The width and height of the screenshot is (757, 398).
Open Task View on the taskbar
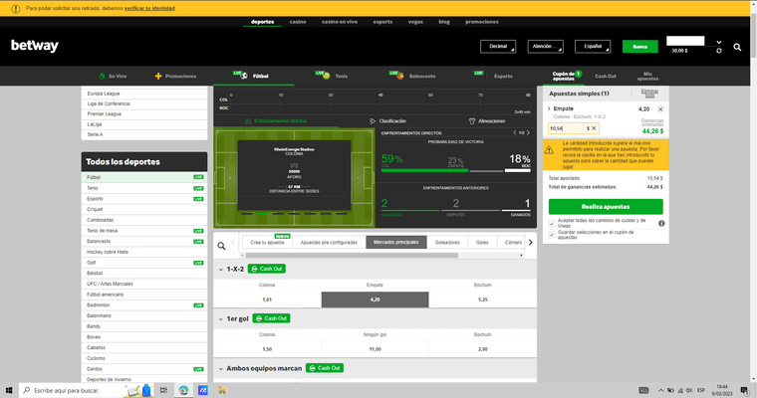[163, 390]
